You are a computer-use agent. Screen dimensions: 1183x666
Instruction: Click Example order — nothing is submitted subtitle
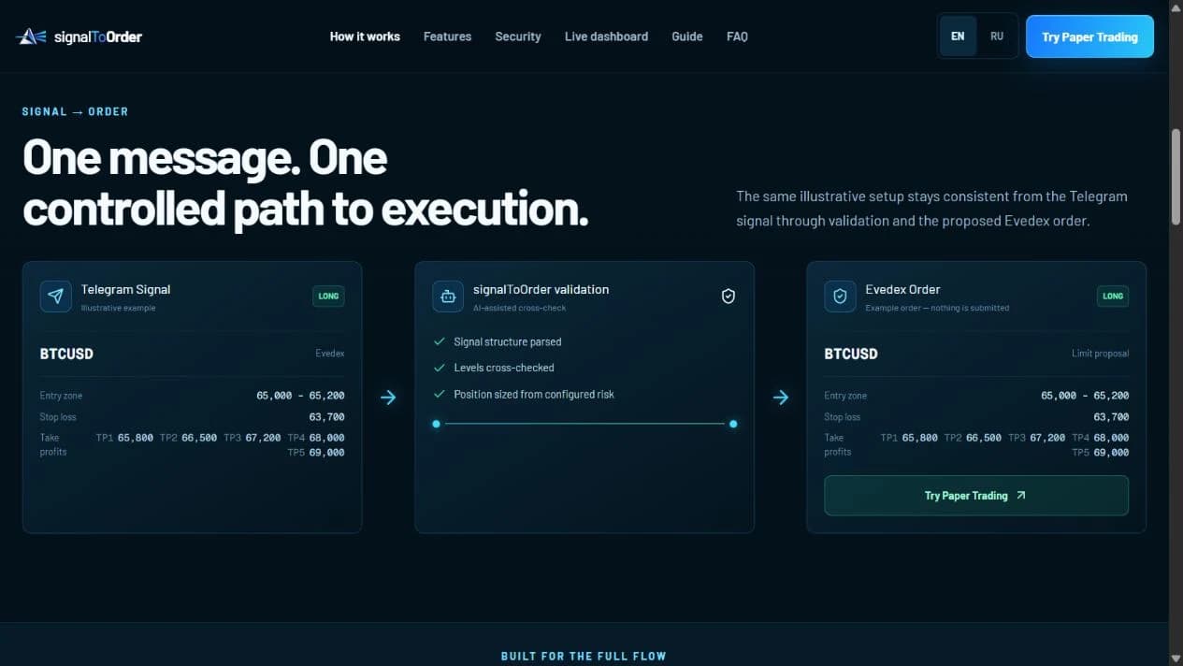tap(937, 308)
